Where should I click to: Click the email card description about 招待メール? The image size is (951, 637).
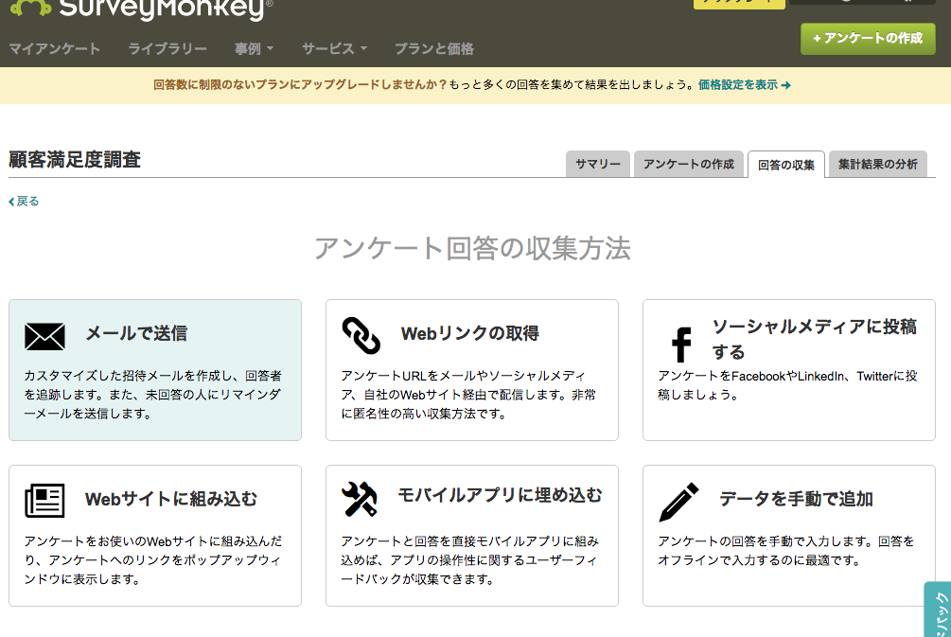click(x=153, y=395)
